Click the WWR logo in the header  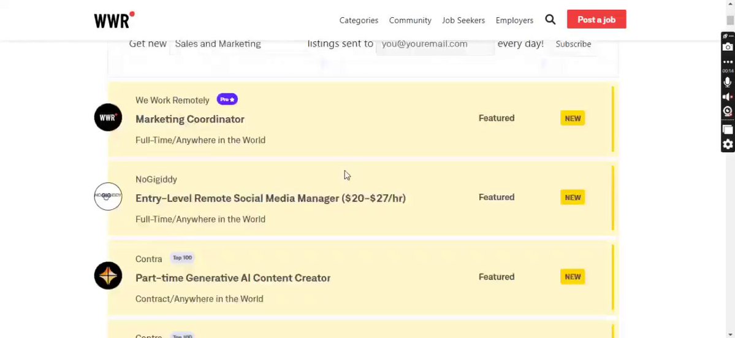(x=114, y=20)
